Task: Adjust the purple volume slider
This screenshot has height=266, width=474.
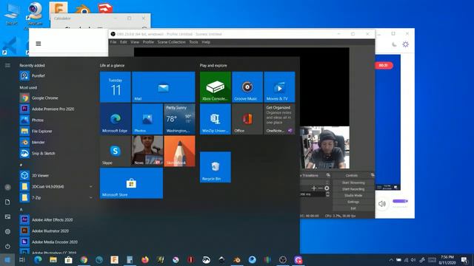Action: point(400,201)
